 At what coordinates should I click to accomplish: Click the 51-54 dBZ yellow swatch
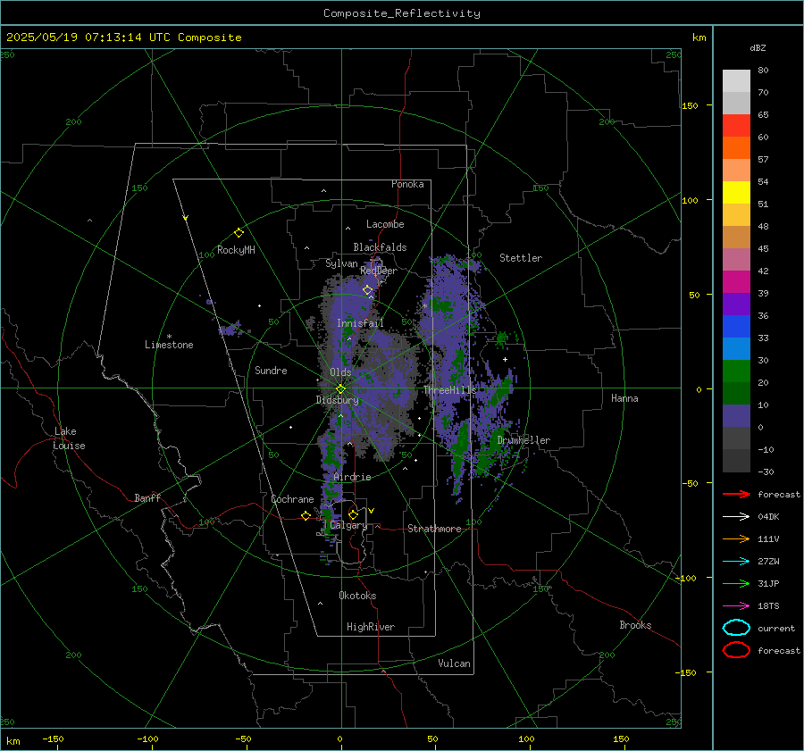736,193
